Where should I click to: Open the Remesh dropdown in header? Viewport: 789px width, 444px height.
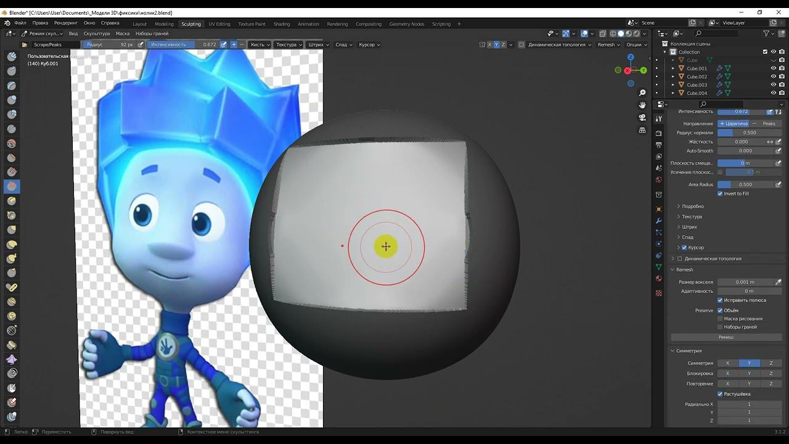click(608, 44)
